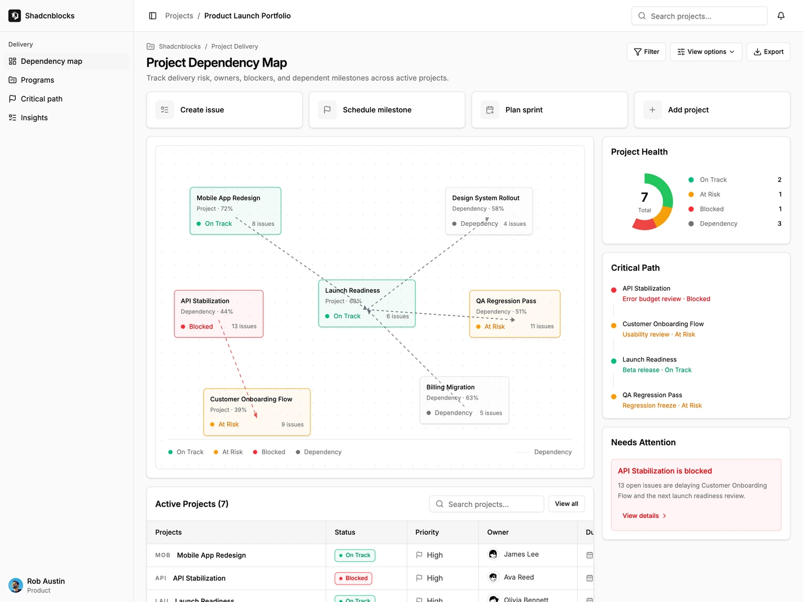Go to Programs in the sidebar
Image resolution: width=803 pixels, height=602 pixels.
coord(67,80)
